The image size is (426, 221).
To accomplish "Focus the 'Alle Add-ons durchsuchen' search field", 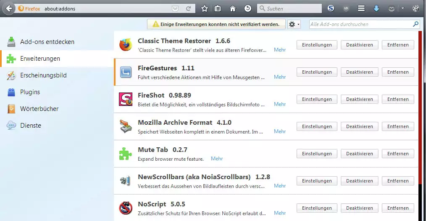I will [x=361, y=24].
